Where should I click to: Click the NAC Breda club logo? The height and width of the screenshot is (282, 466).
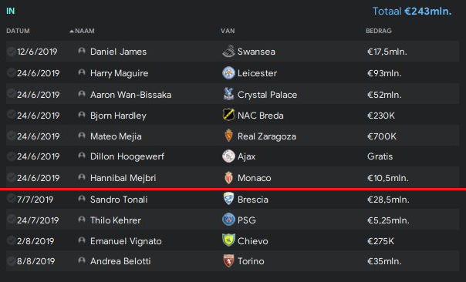228,115
